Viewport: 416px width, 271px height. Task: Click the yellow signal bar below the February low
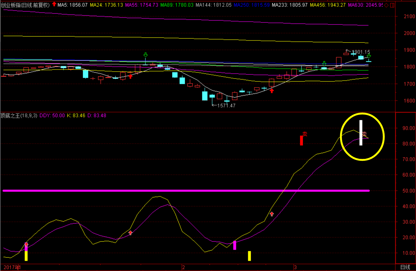click(249, 256)
